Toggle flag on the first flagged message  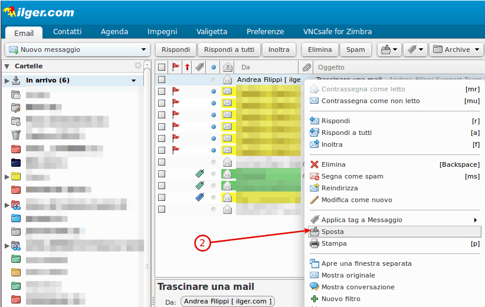pyautogui.click(x=176, y=91)
